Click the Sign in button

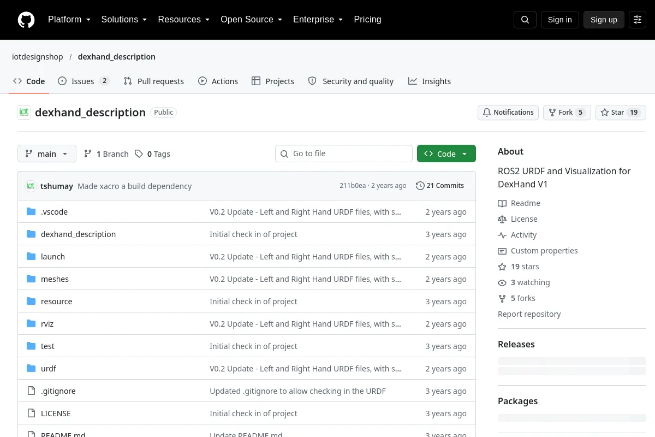coord(559,20)
